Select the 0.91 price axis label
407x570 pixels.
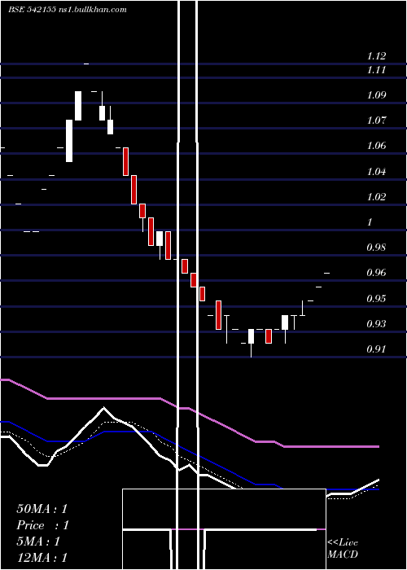[376, 349]
